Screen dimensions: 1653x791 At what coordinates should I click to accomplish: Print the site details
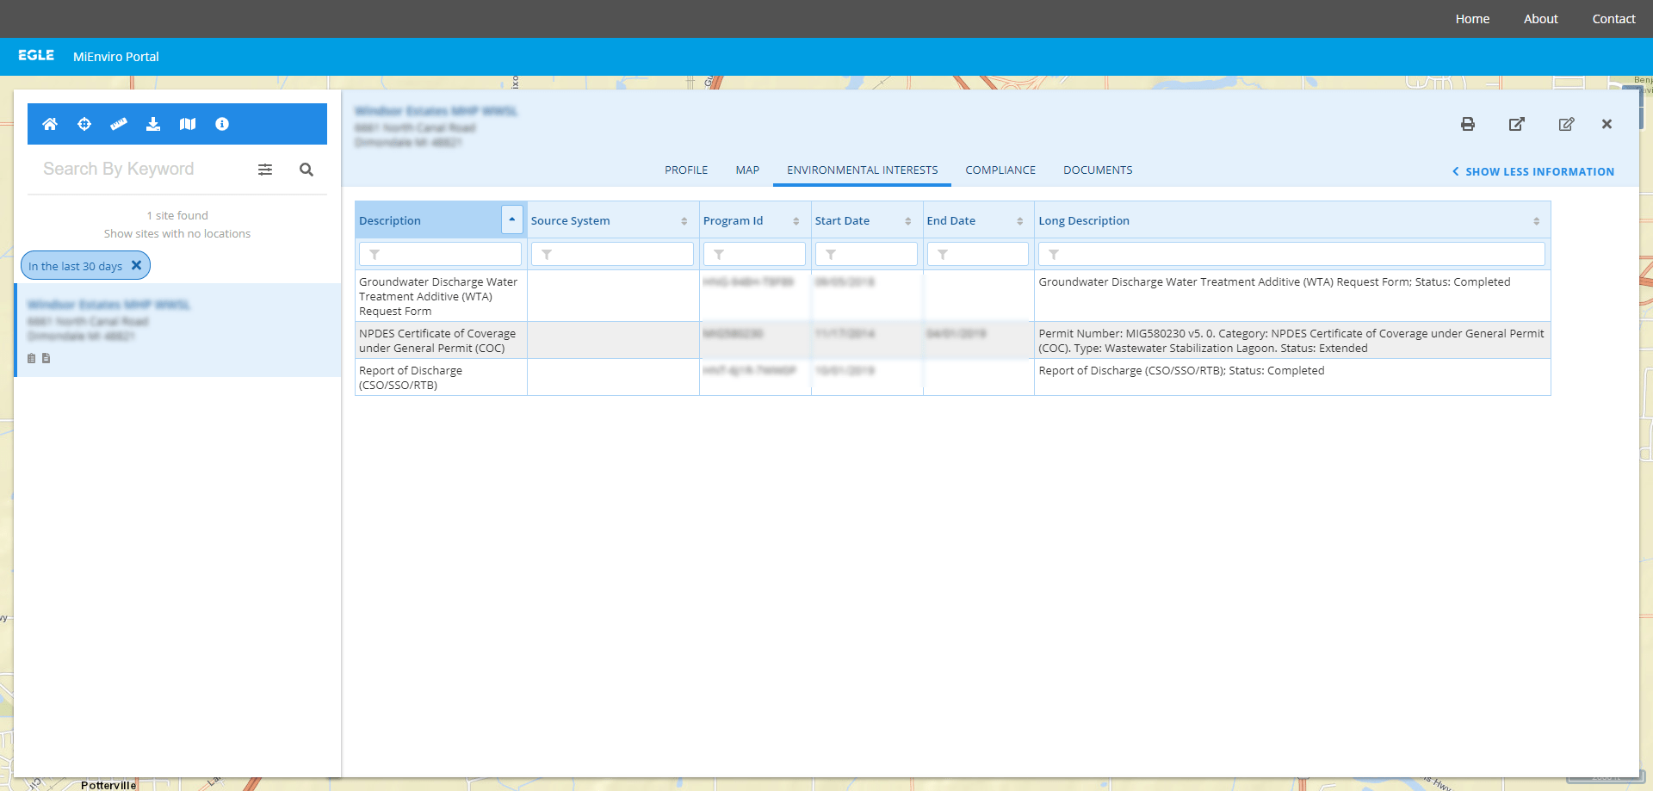(x=1468, y=124)
